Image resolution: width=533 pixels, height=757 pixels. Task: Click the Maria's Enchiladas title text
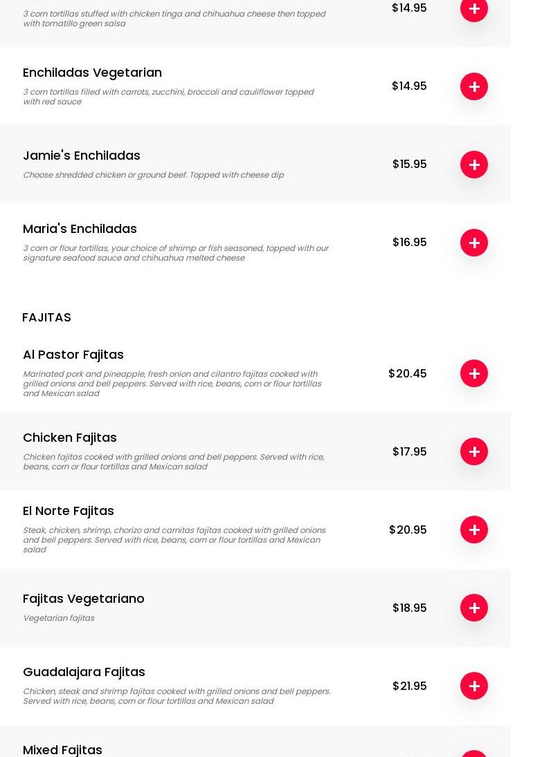[80, 229]
